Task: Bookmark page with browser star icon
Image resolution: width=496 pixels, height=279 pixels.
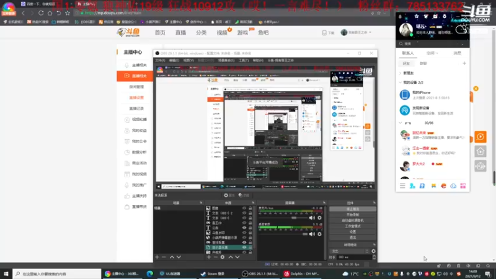Action: tap(68, 13)
